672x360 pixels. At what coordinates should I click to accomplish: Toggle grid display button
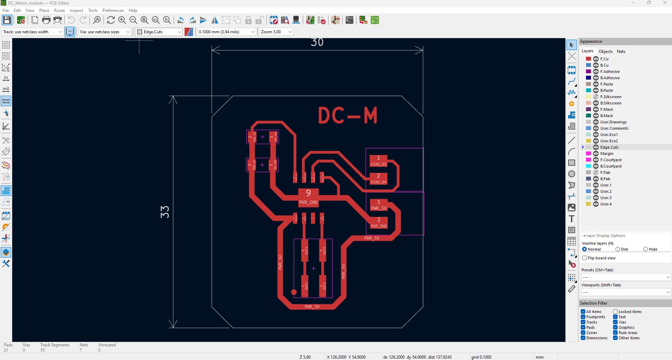click(x=6, y=45)
